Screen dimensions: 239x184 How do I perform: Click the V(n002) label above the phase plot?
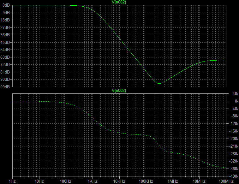pyautogui.click(x=119, y=90)
